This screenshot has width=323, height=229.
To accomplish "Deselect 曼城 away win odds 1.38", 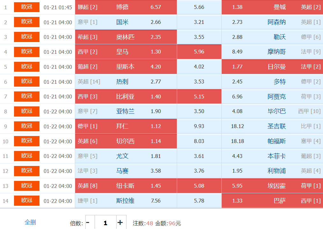I will click(x=272, y=7).
